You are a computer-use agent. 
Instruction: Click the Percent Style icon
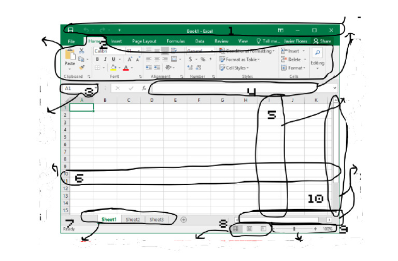click(203, 60)
